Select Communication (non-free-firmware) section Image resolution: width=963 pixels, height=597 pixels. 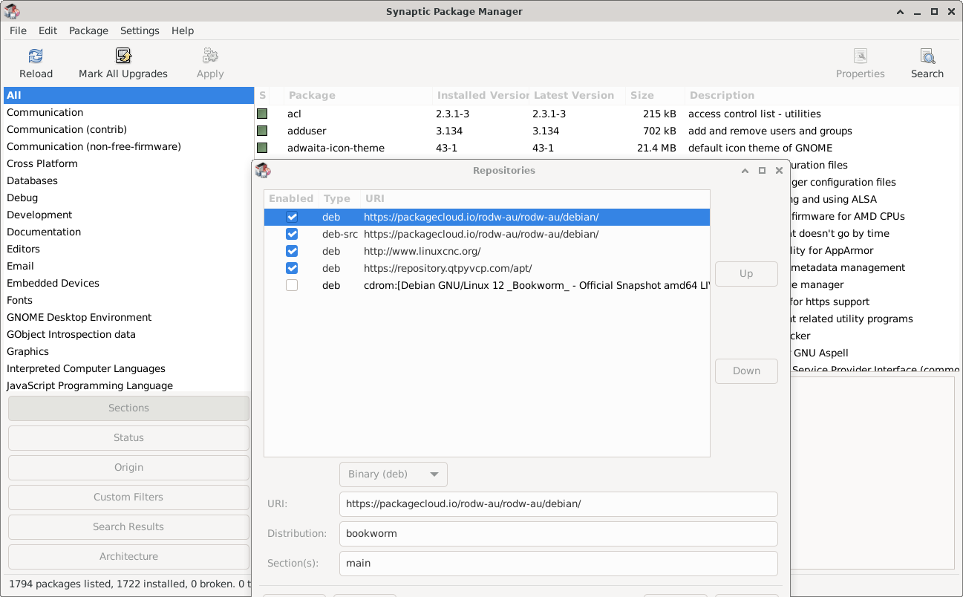click(128, 146)
